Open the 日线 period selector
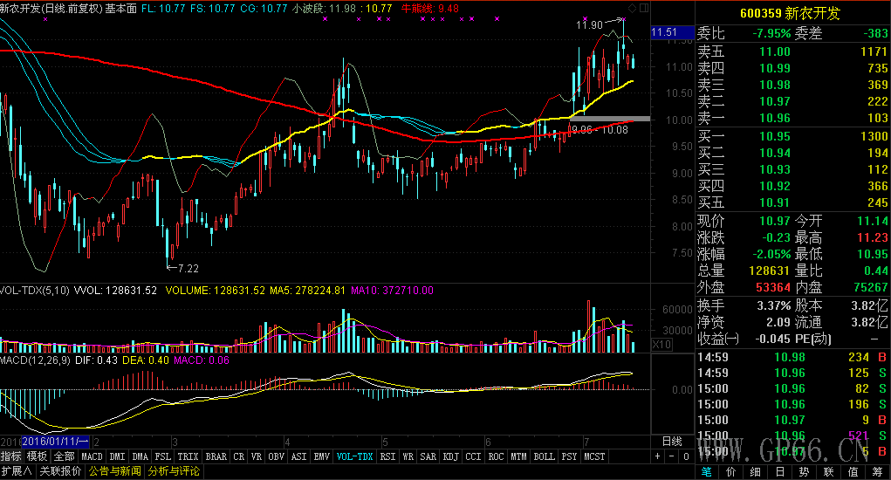Screen dimensions: 891x480 [x=671, y=442]
